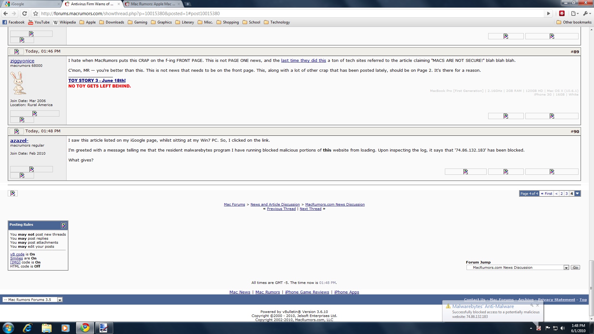Open Chrome's wrench settings menu
The width and height of the screenshot is (594, 334).
click(587, 14)
